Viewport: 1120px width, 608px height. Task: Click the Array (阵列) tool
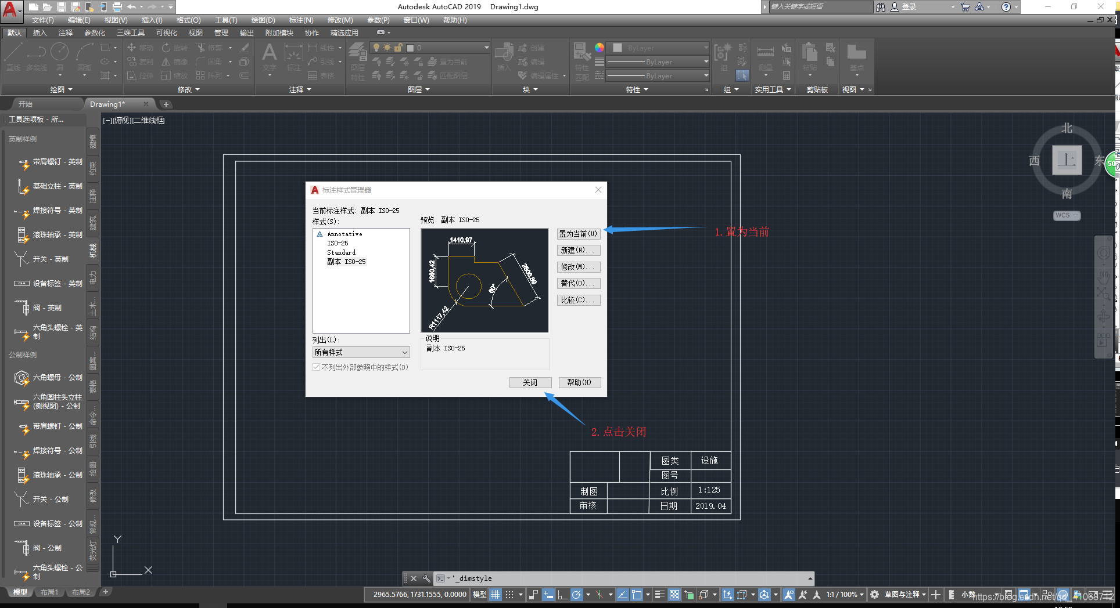pos(209,75)
